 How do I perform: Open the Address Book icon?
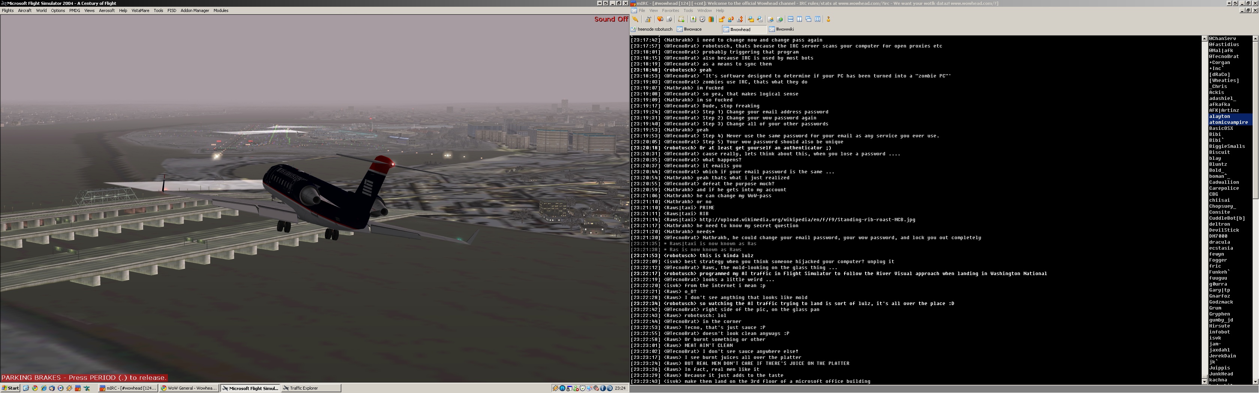(693, 19)
